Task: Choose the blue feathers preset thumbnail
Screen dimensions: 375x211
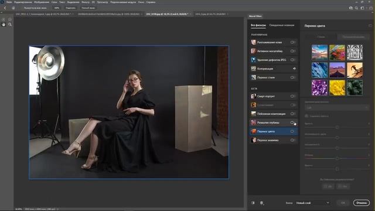Action: pos(319,70)
